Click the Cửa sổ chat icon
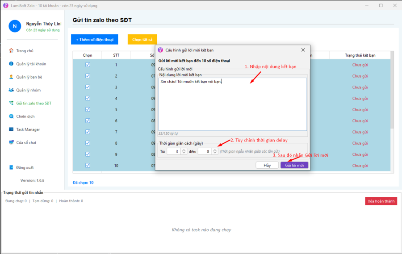The width and height of the screenshot is (402, 254). 12,142
